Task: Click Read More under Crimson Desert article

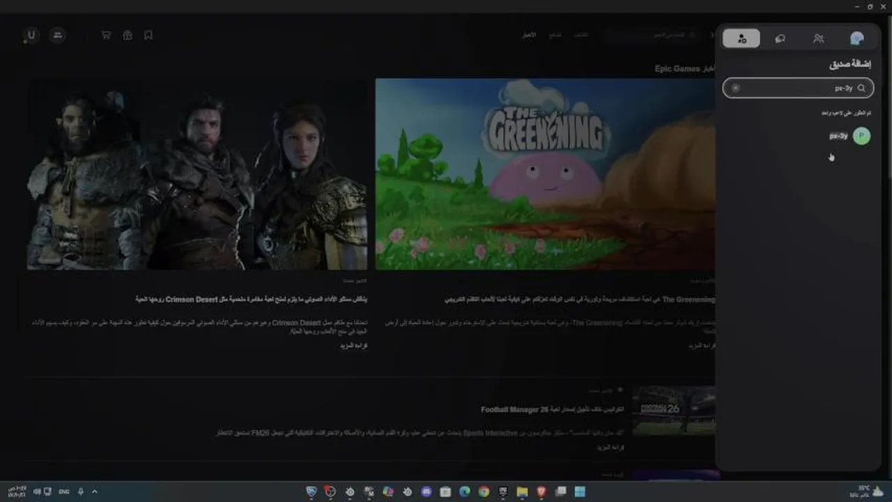Action: [x=354, y=345]
